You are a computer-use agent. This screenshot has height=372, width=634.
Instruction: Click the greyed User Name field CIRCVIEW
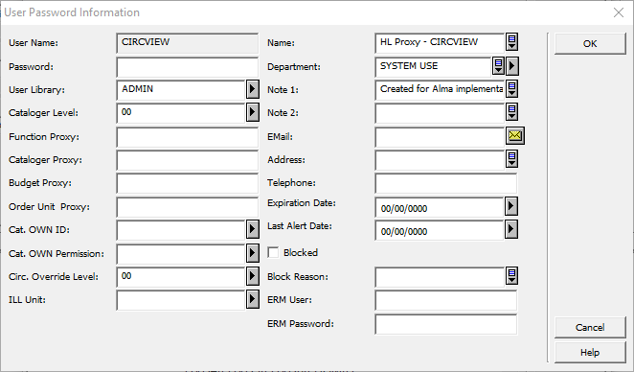187,43
